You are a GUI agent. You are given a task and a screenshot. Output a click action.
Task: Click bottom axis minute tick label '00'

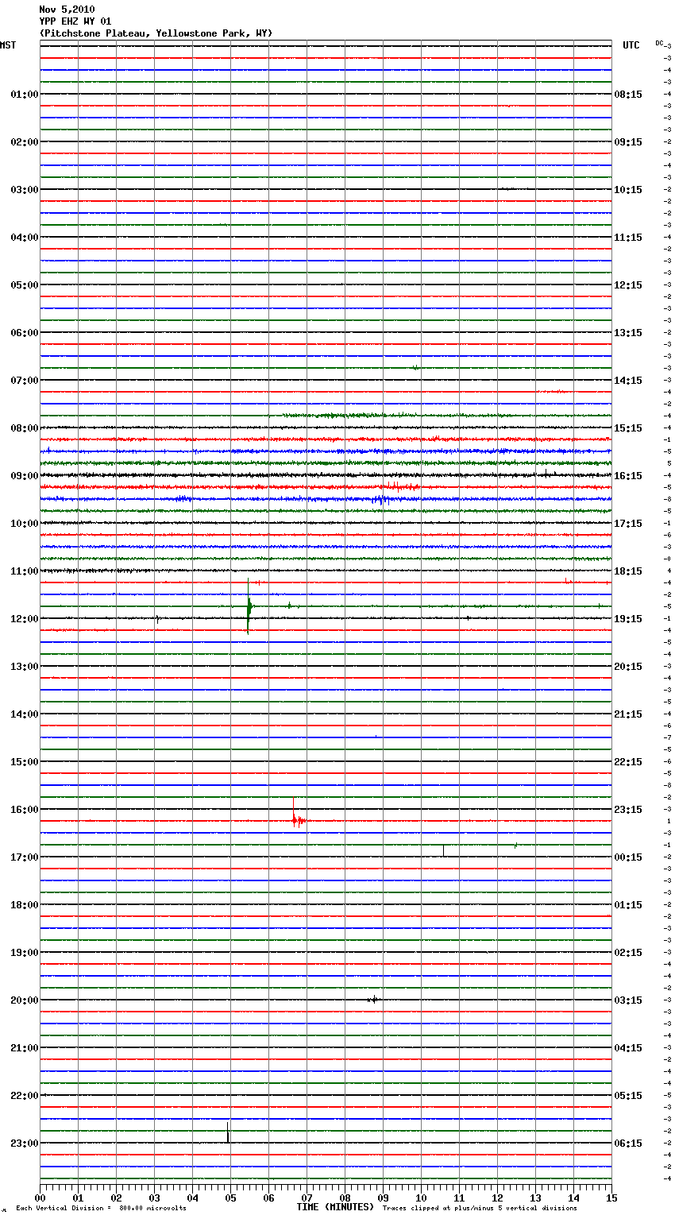point(40,1198)
